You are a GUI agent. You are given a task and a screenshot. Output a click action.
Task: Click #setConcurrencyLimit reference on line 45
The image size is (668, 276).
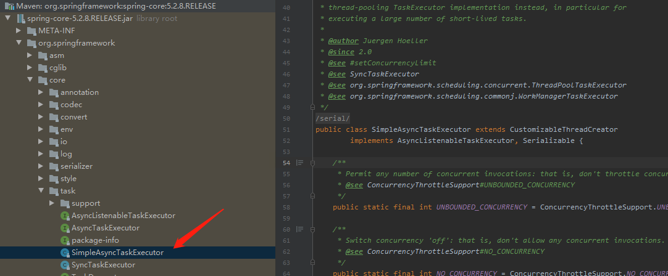(x=393, y=63)
